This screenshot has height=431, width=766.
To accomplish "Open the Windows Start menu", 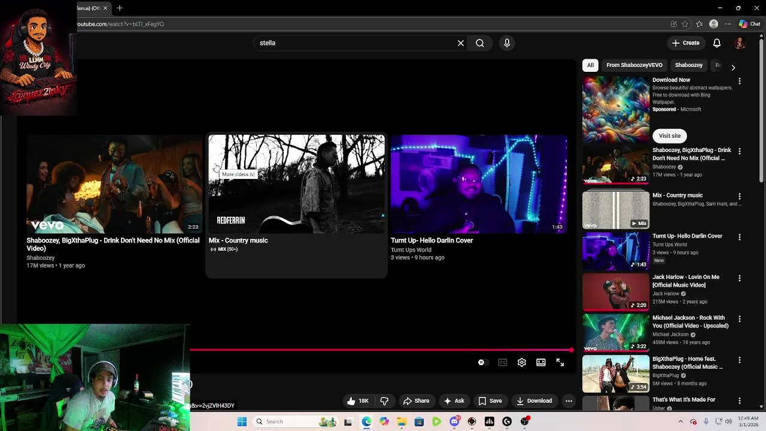I will pyautogui.click(x=242, y=421).
